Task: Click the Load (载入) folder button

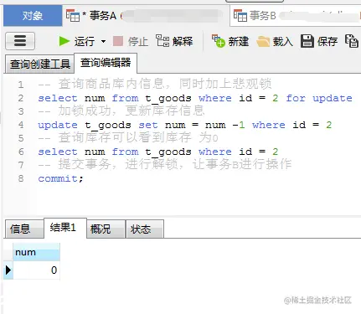Action: point(275,41)
